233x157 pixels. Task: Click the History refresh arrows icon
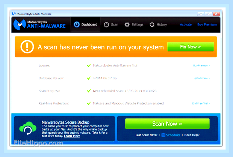(152, 25)
